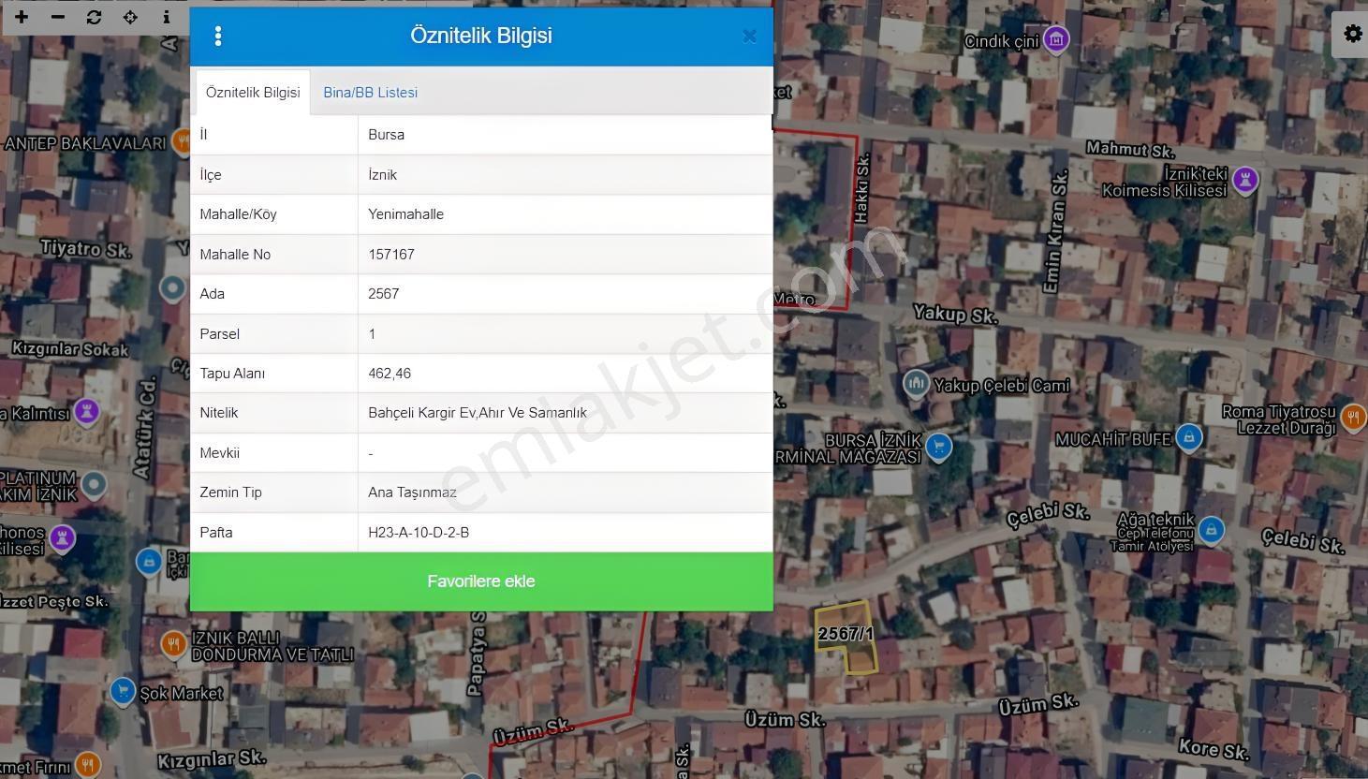Click the Şok Market map pin
The image size is (1368, 779).
pyautogui.click(x=123, y=691)
